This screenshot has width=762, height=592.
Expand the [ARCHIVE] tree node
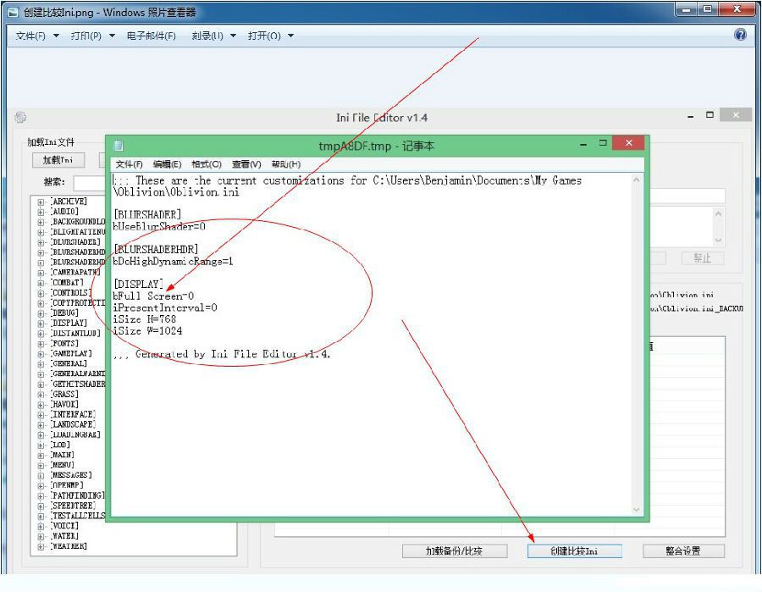(41, 202)
